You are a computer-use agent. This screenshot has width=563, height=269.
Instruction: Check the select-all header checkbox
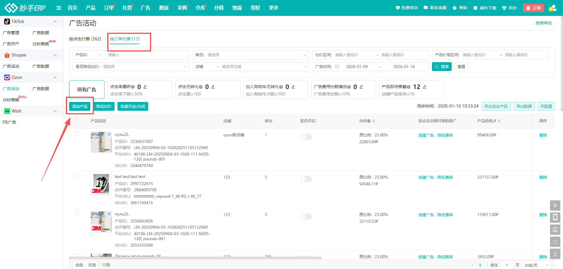coord(77,121)
